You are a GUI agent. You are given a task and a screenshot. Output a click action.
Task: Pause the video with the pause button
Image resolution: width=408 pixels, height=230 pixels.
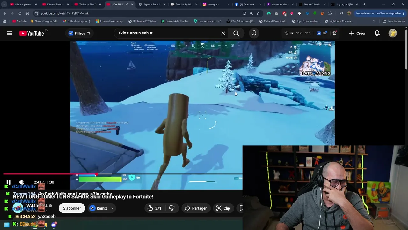coord(8,182)
